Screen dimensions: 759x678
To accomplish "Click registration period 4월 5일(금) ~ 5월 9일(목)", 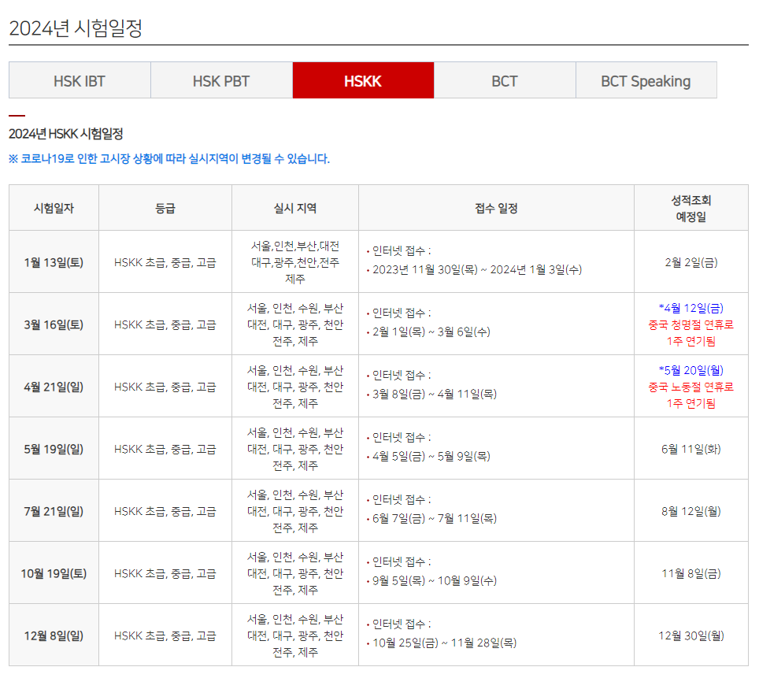I will click(x=431, y=456).
